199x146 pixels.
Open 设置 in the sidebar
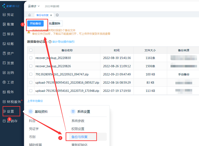click(10, 111)
